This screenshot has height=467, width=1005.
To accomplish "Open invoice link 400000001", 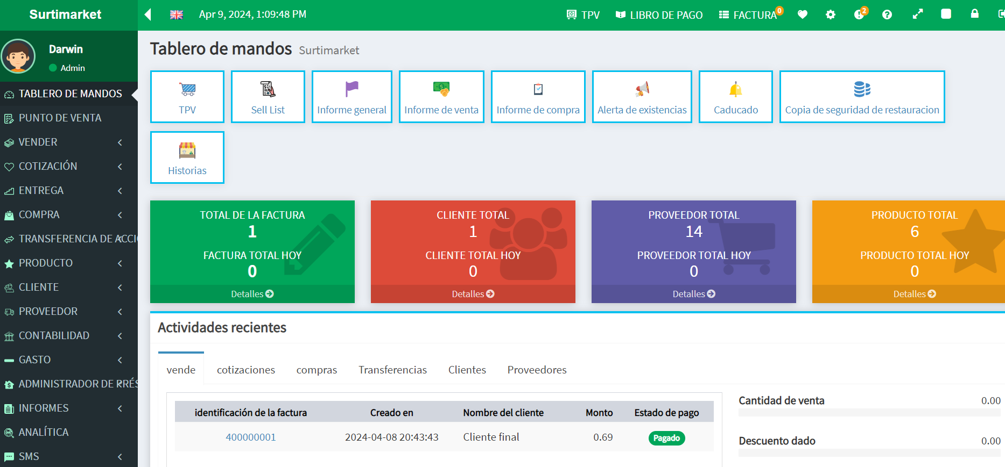I will click(x=250, y=437).
